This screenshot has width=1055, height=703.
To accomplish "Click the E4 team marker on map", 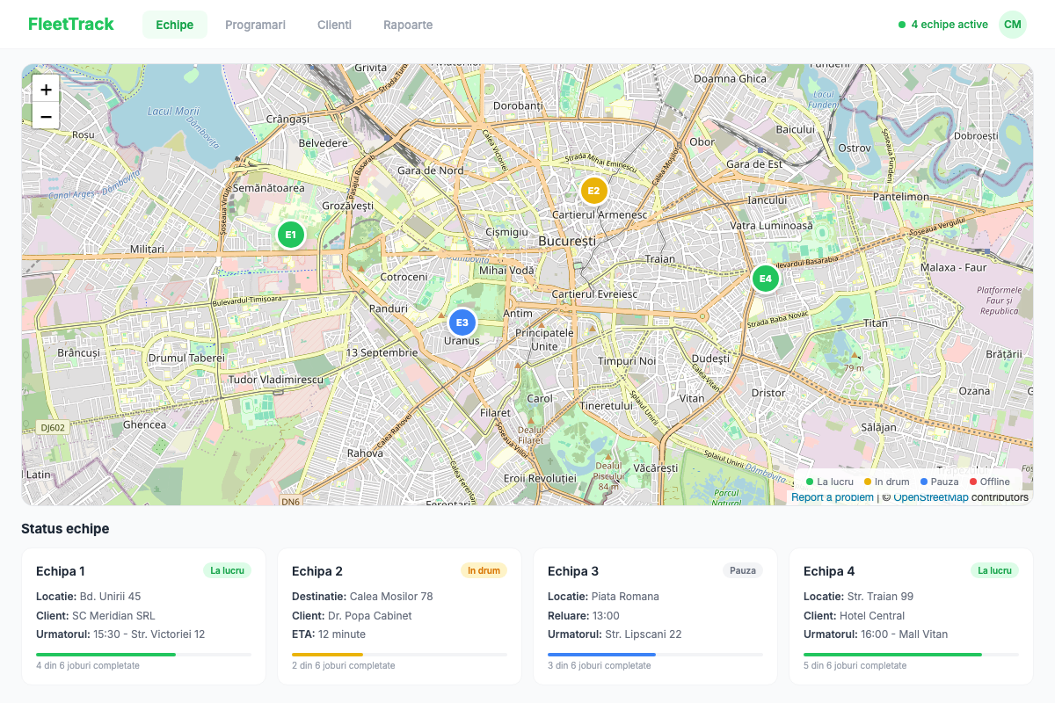I will [765, 279].
